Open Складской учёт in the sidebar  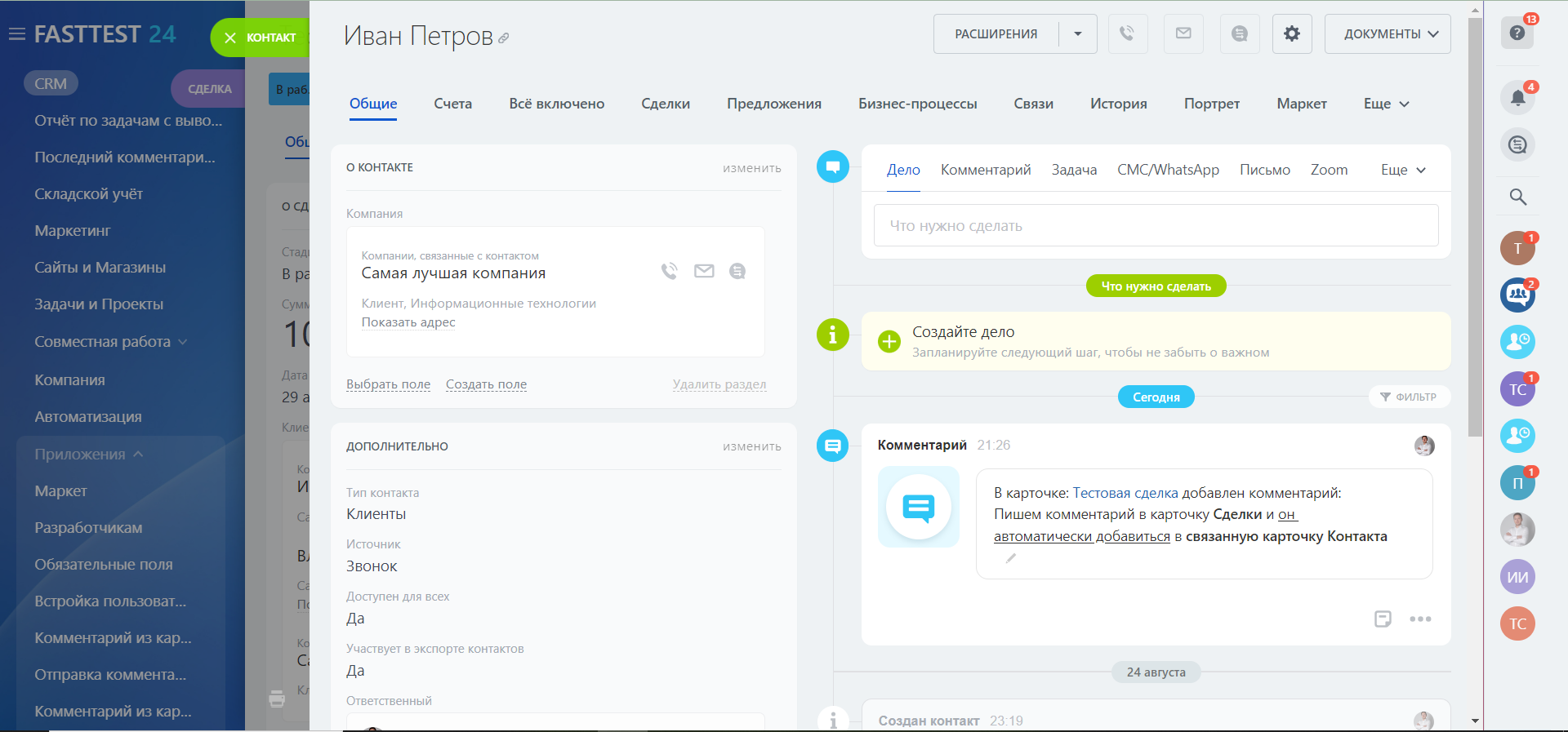(88, 194)
